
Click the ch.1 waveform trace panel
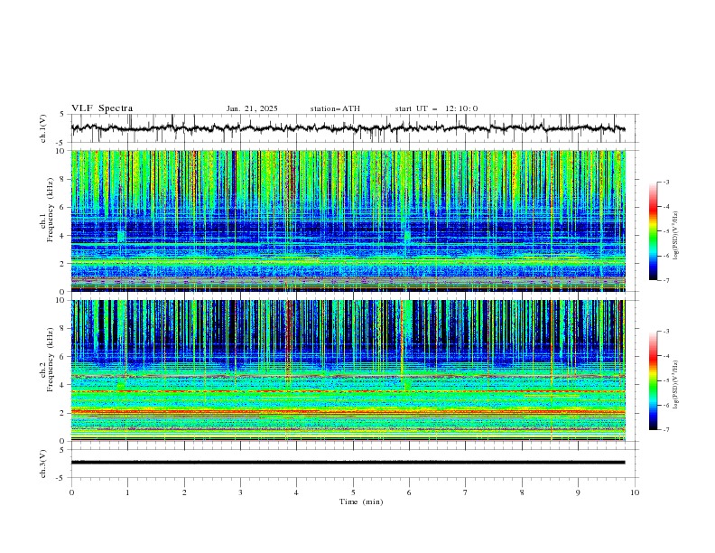[x=355, y=128]
